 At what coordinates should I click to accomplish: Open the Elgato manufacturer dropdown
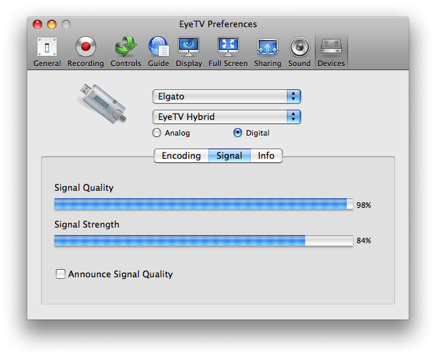click(227, 97)
